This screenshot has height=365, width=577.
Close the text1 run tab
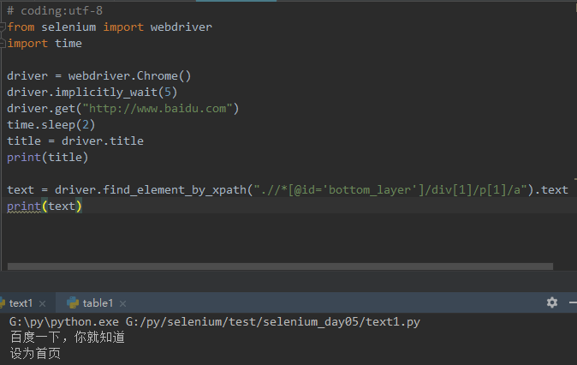(x=43, y=303)
